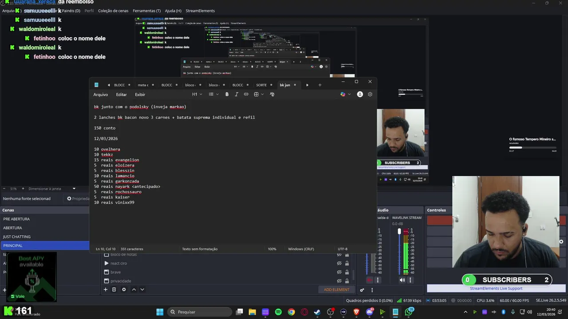Open the list style dropdown in Notepad

(213, 94)
